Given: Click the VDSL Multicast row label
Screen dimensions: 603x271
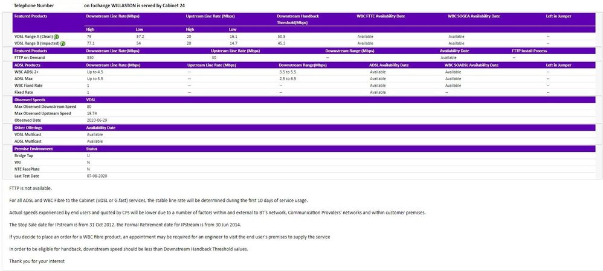Looking at the screenshot, I should point(28,134).
